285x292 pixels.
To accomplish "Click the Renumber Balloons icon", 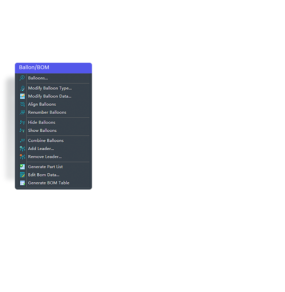I will pos(22,112).
